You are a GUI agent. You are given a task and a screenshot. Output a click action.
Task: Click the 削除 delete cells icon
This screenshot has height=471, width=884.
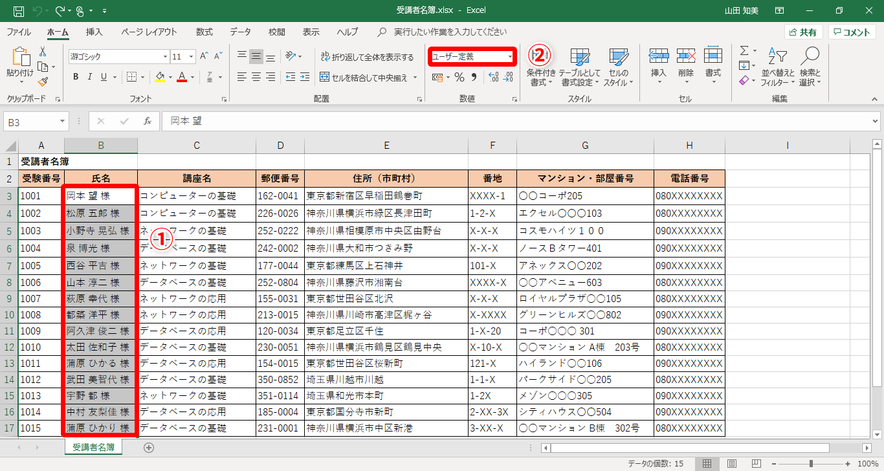tap(686, 56)
